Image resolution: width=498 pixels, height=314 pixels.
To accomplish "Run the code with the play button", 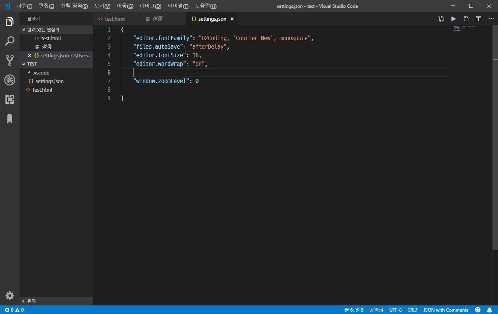I will pos(453,18).
